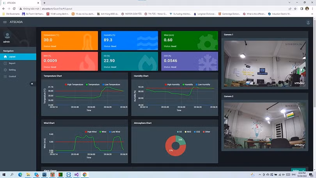The width and height of the screenshot is (316, 178).
Task: Bookmark this page with star icon
Action: click(x=289, y=8)
